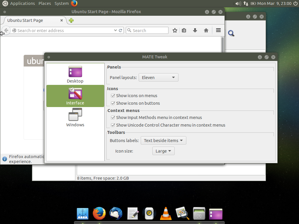Open a new tab in Firefox
Screen dimensions: 299x224
pos(71,20)
